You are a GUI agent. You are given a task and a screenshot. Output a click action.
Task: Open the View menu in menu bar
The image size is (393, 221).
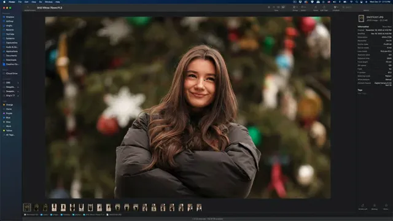pyautogui.click(x=34, y=2)
